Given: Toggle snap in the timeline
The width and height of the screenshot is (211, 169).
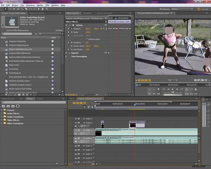Looking at the screenshot, I should coord(84,107).
